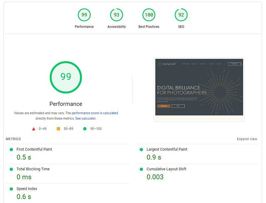
Task: Click the Performance score gauge at top
Action: click(84, 15)
